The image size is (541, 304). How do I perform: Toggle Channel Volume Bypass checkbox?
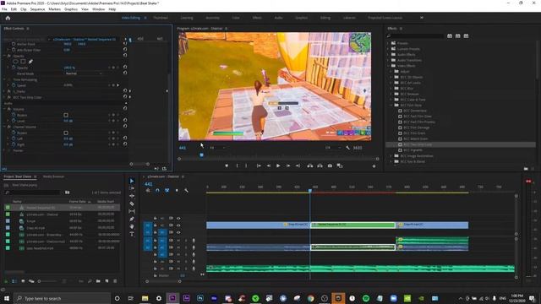(66, 133)
